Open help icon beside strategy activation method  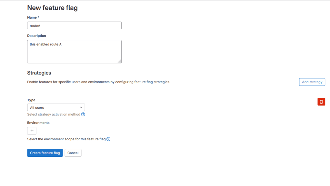(83, 114)
